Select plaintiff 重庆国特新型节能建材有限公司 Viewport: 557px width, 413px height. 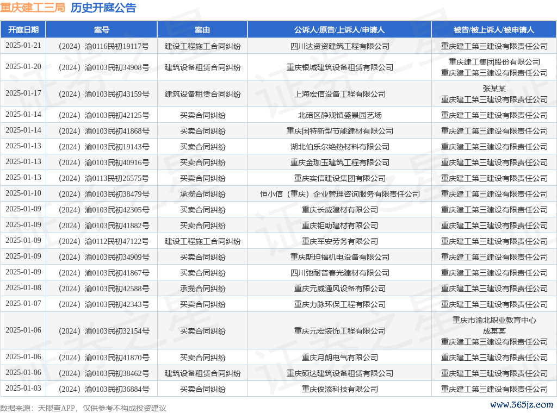pos(339,131)
